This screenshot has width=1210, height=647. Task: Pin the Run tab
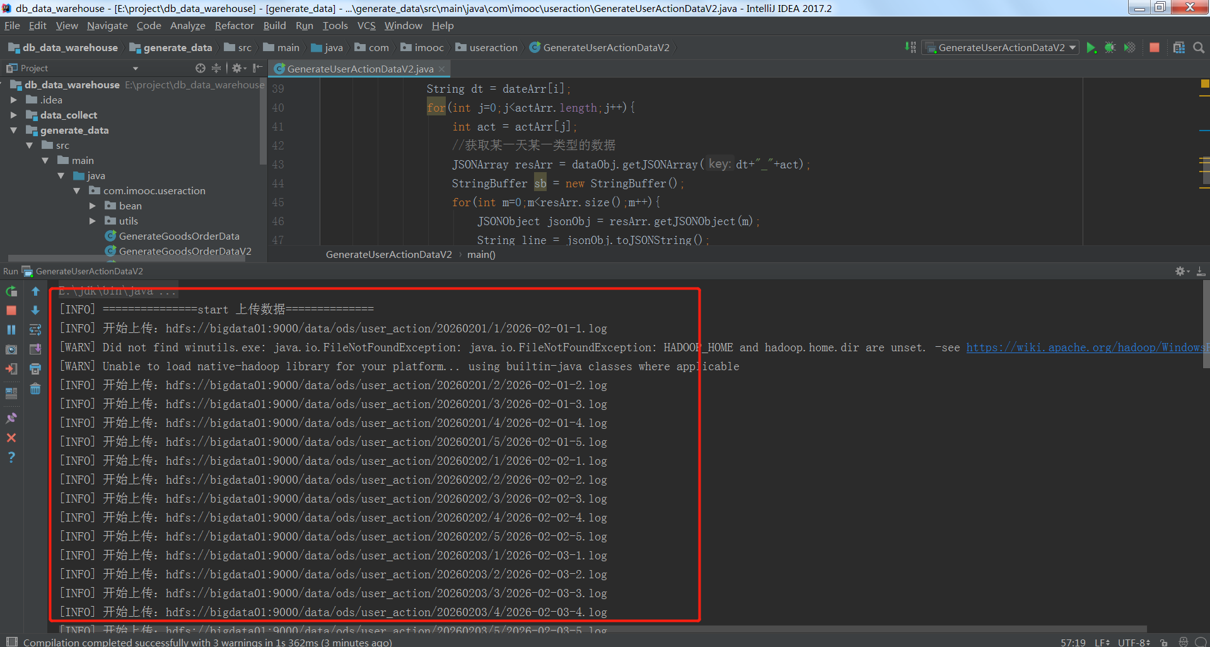tap(11, 417)
